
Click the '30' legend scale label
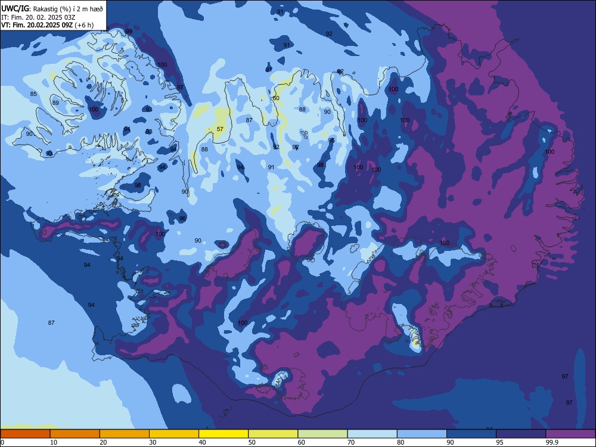[x=153, y=442]
